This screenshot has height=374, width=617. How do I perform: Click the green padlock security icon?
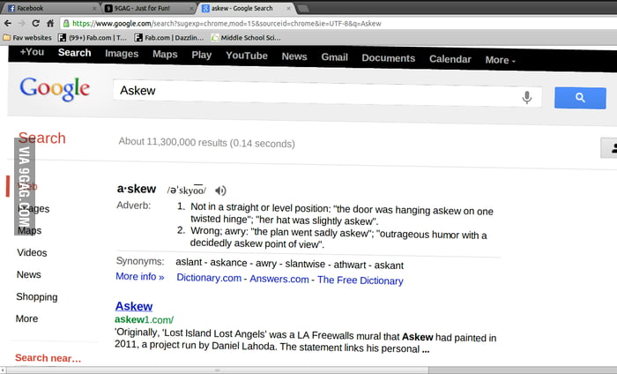66,24
